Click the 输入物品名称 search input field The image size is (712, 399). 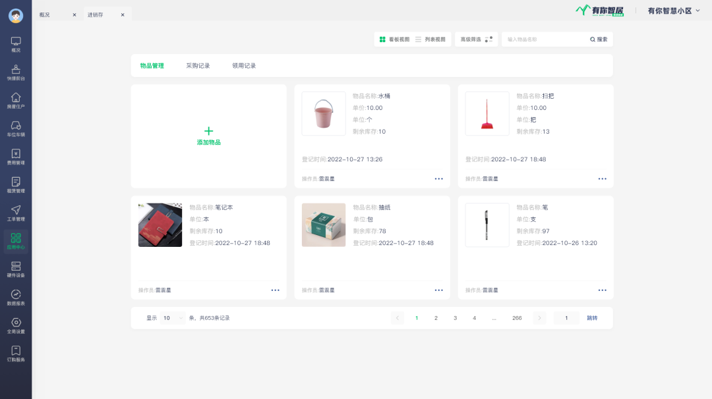pyautogui.click(x=544, y=40)
